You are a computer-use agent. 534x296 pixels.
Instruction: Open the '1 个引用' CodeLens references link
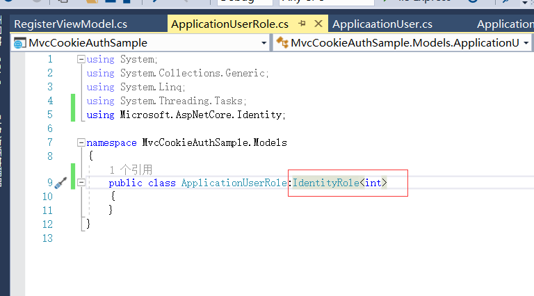(x=131, y=170)
